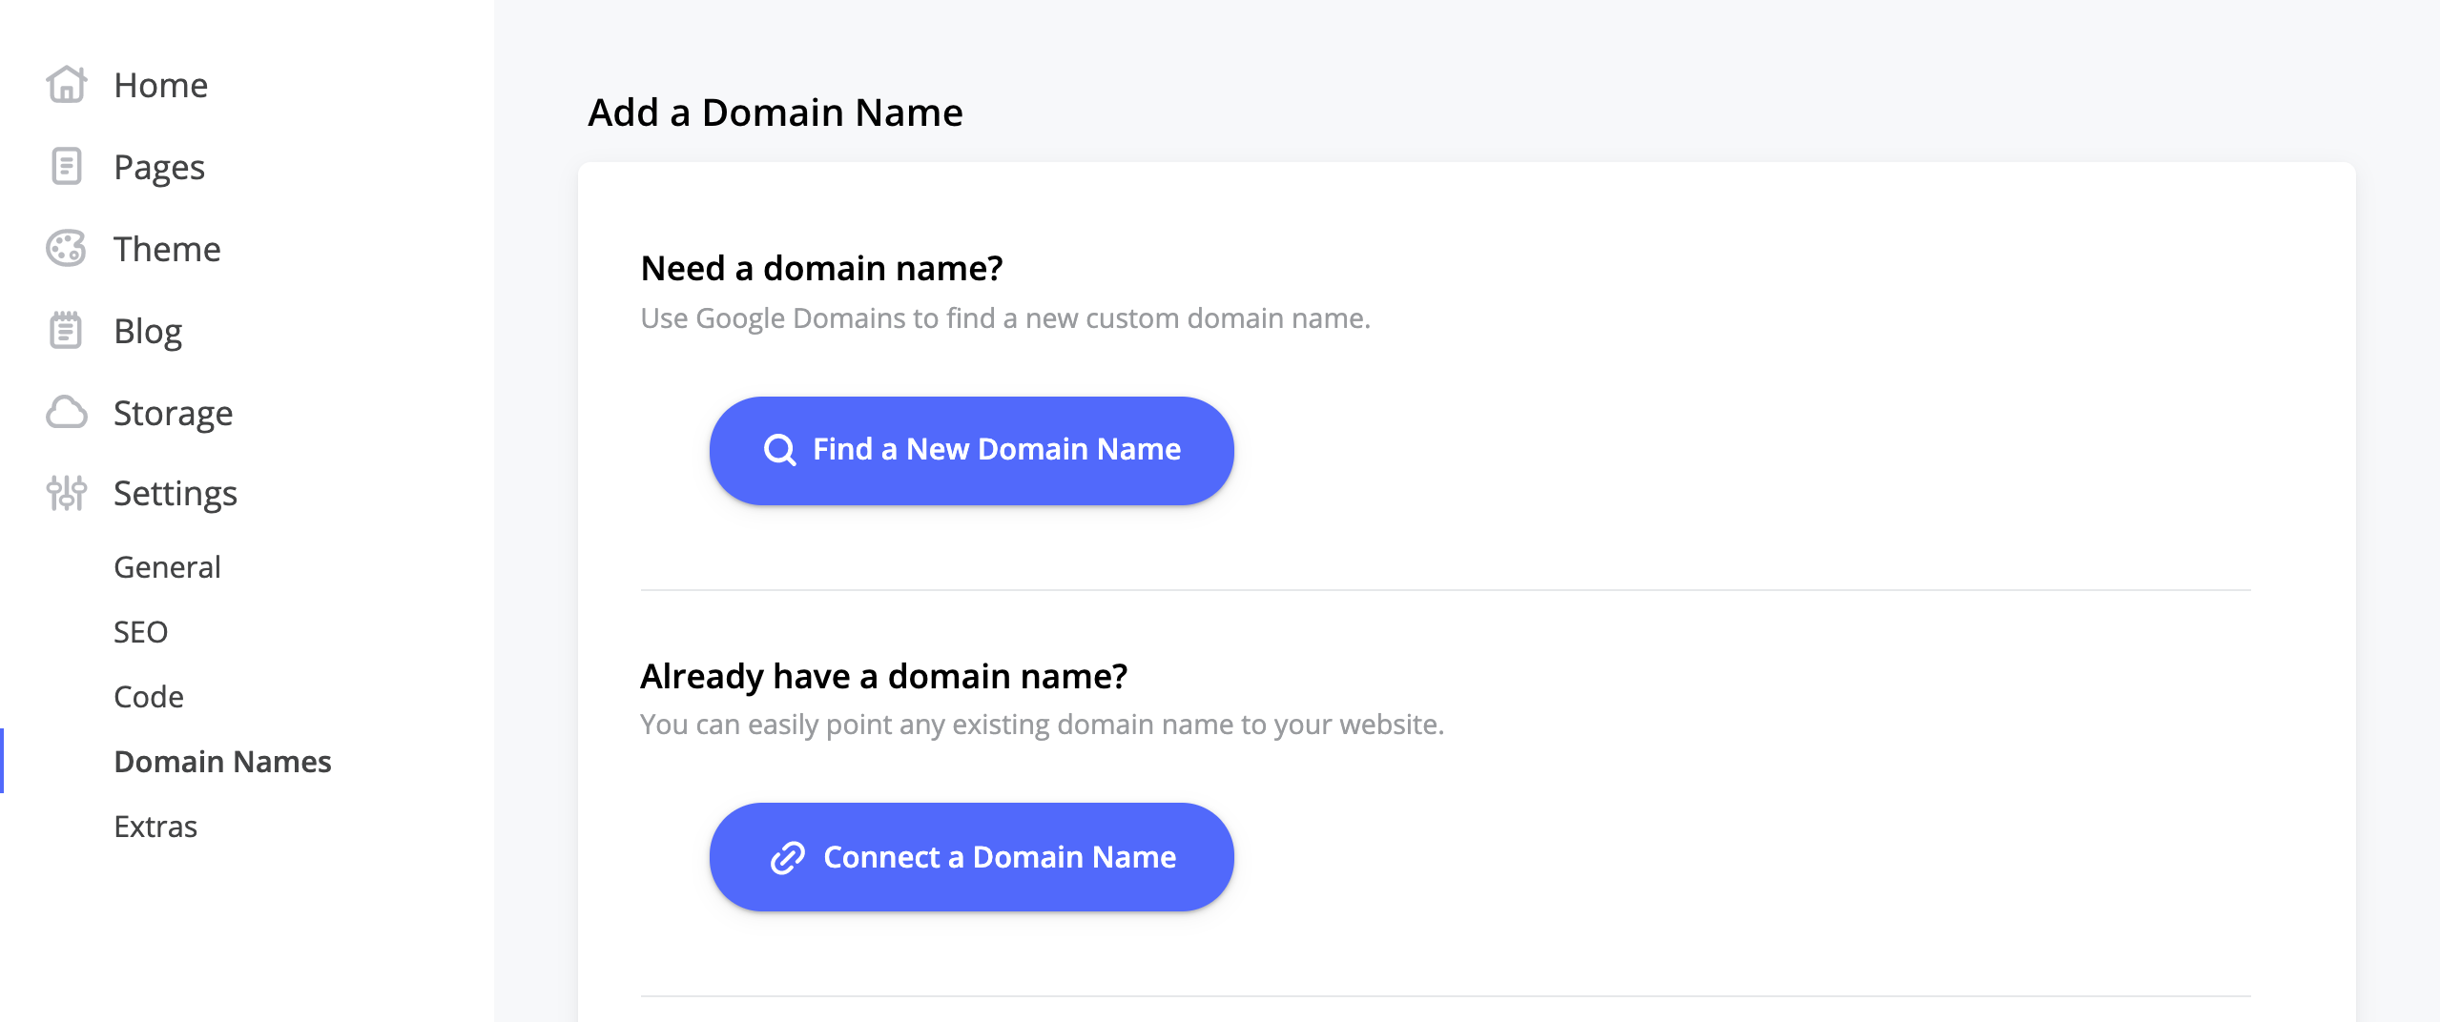Screen dimensions: 2440x1022
Task: Click the Settings sliders icon
Action: click(67, 493)
